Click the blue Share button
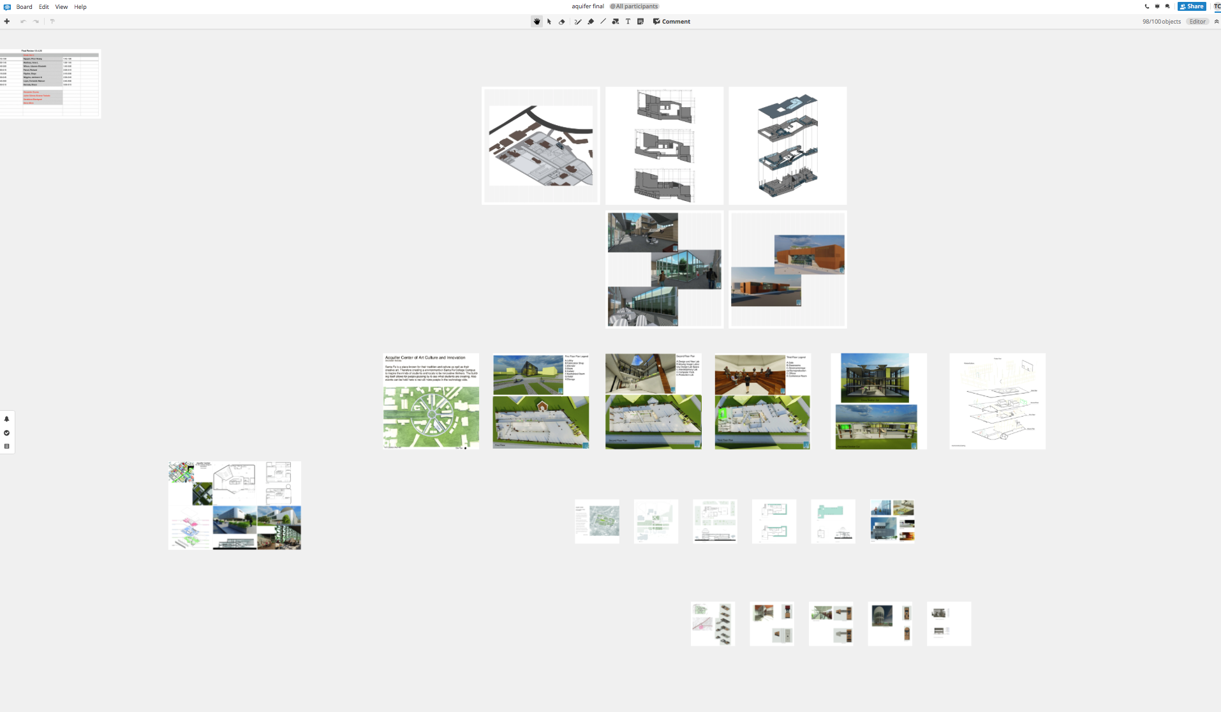 pos(1192,6)
